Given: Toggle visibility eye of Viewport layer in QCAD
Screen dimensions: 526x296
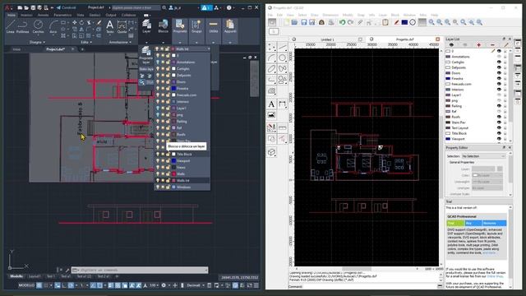Looking at the screenshot, I should 499,139.
